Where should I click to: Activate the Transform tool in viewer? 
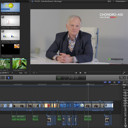[34, 73]
